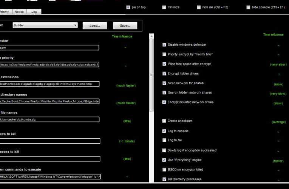Click the commands to execute field with HKLM\SOFTWARE
The width and height of the screenshot is (289, 189).
pos(50,177)
